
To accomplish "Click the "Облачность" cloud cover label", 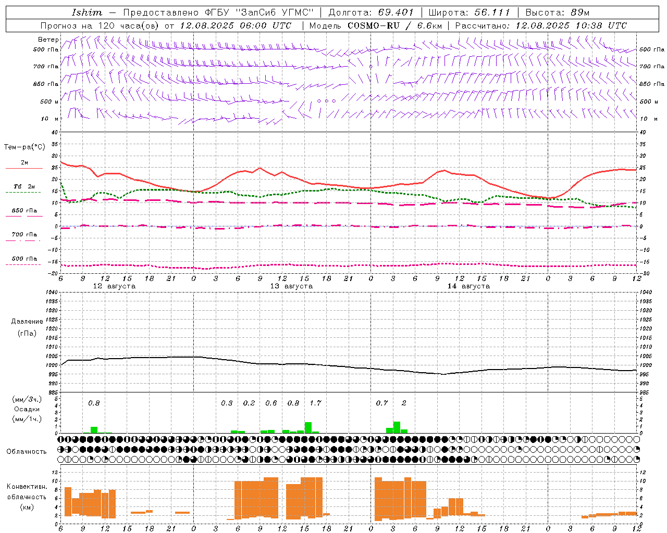I will [27, 452].
